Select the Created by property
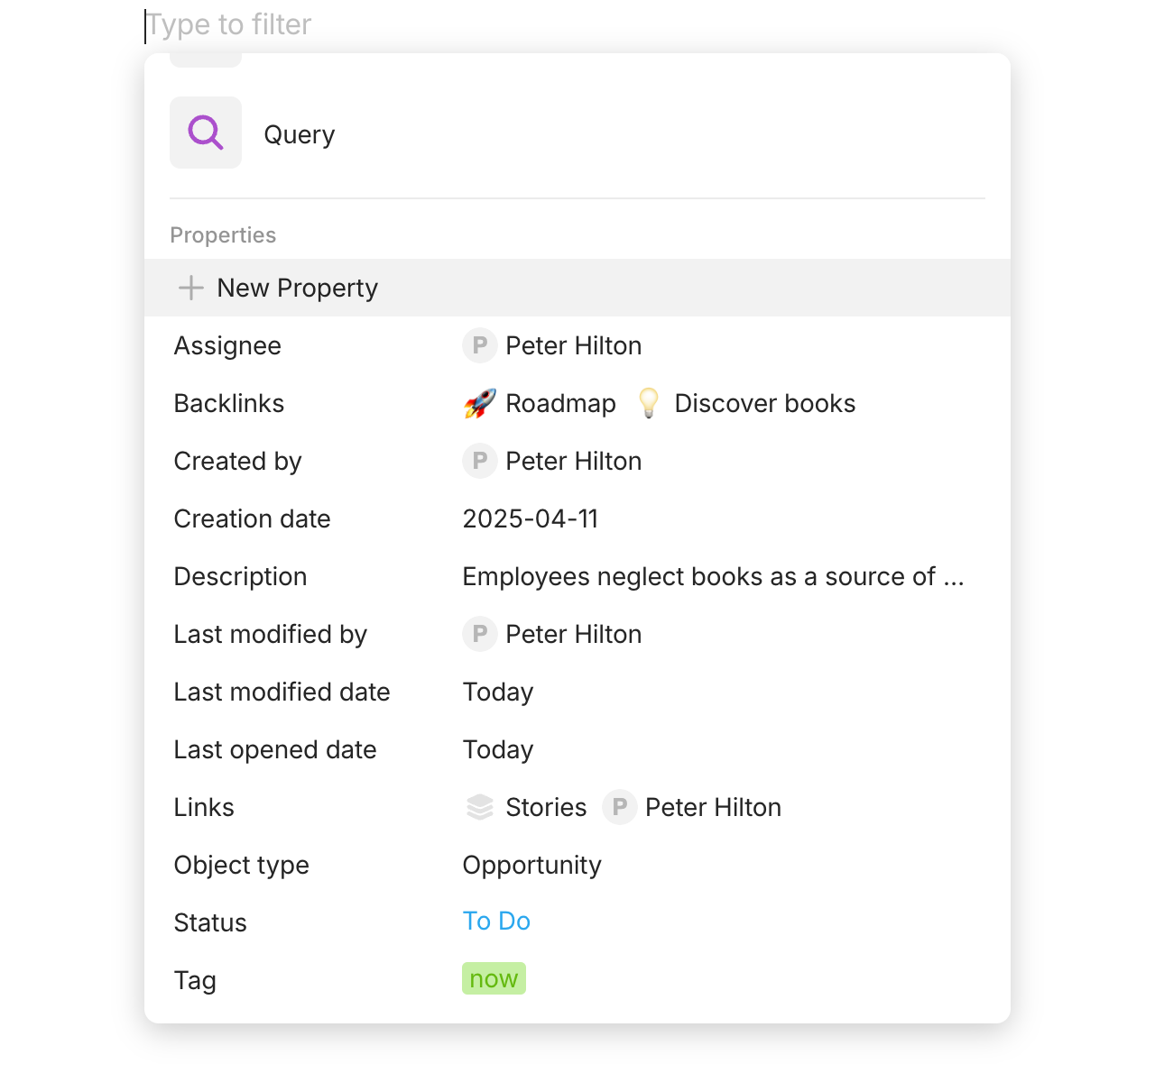The image size is (1155, 1073). 237,462
